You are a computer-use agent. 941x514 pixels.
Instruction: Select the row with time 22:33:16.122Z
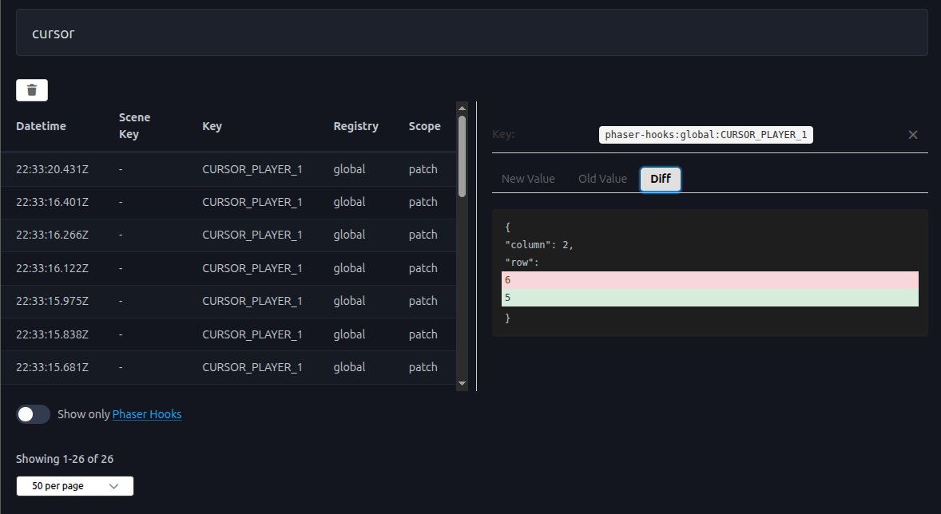pos(228,269)
